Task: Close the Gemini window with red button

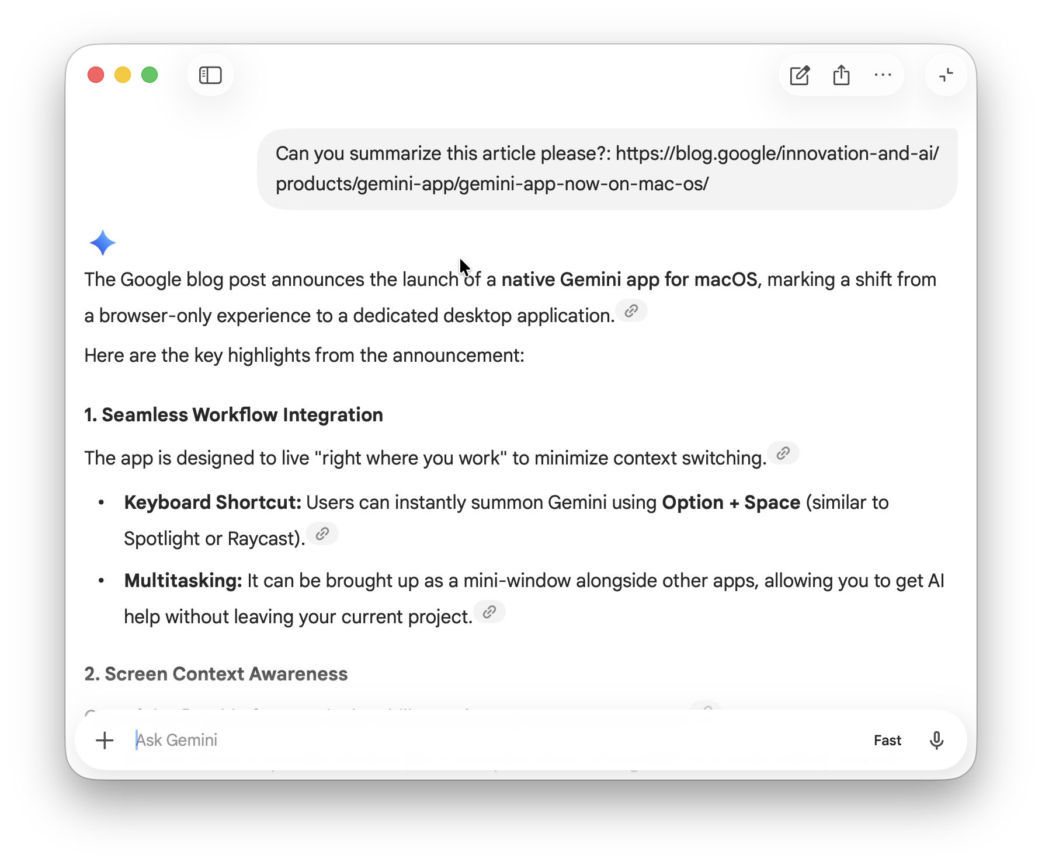Action: click(x=96, y=75)
